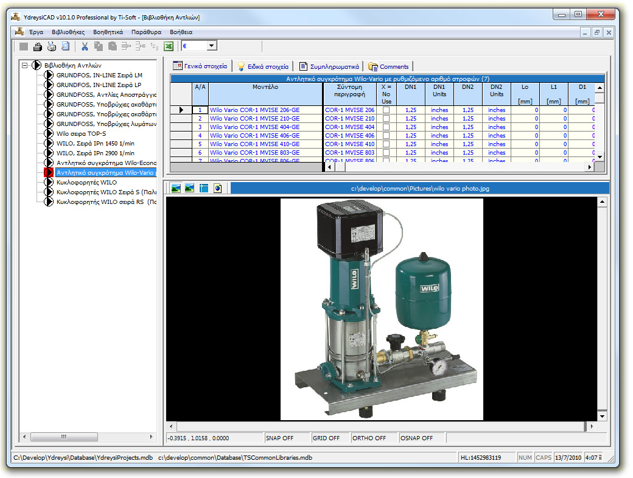Export the pump table to Excel
Screen dimensions: 633x478
tap(169, 45)
